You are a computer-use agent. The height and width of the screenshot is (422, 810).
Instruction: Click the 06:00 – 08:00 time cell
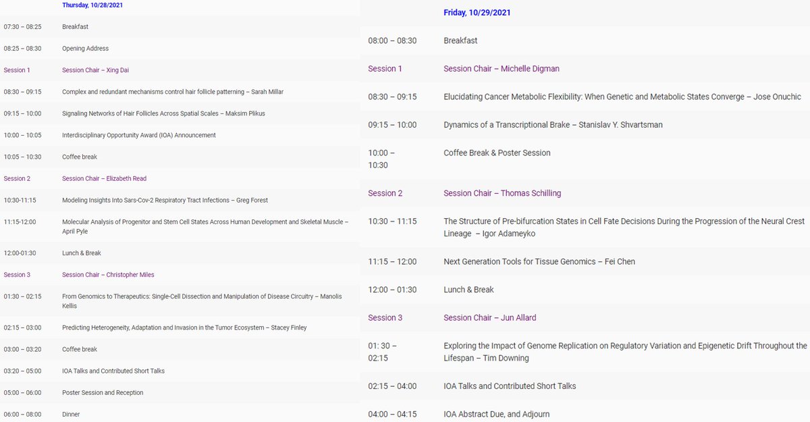point(22,414)
